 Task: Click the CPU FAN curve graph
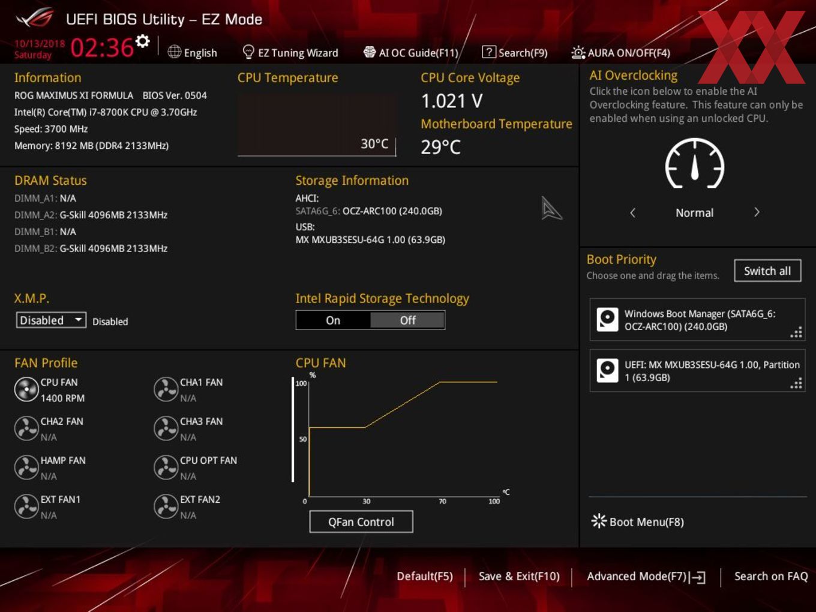pyautogui.click(x=402, y=438)
